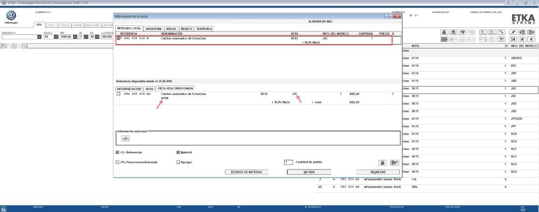The image size is (539, 212).
Task: Tick the Recoger checkbox
Action: [x=178, y=162]
